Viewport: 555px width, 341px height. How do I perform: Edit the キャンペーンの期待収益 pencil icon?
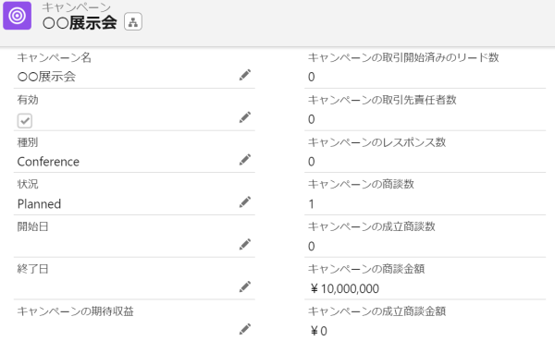(x=245, y=329)
